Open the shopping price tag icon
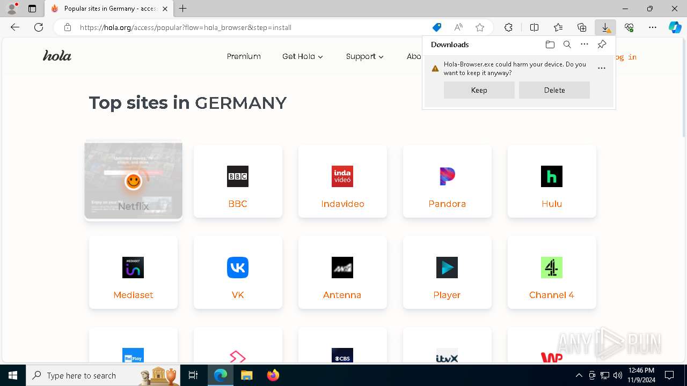This screenshot has height=386, width=687. (437, 27)
